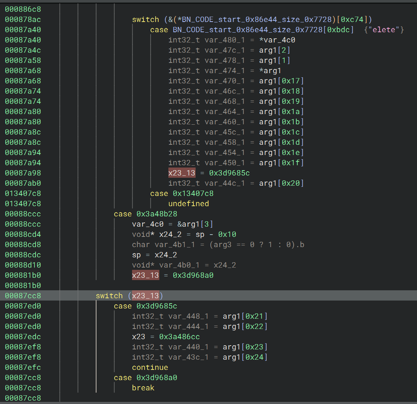Select the case 0x3a48b28 label
Screen dimensions: 417x404
(145, 214)
